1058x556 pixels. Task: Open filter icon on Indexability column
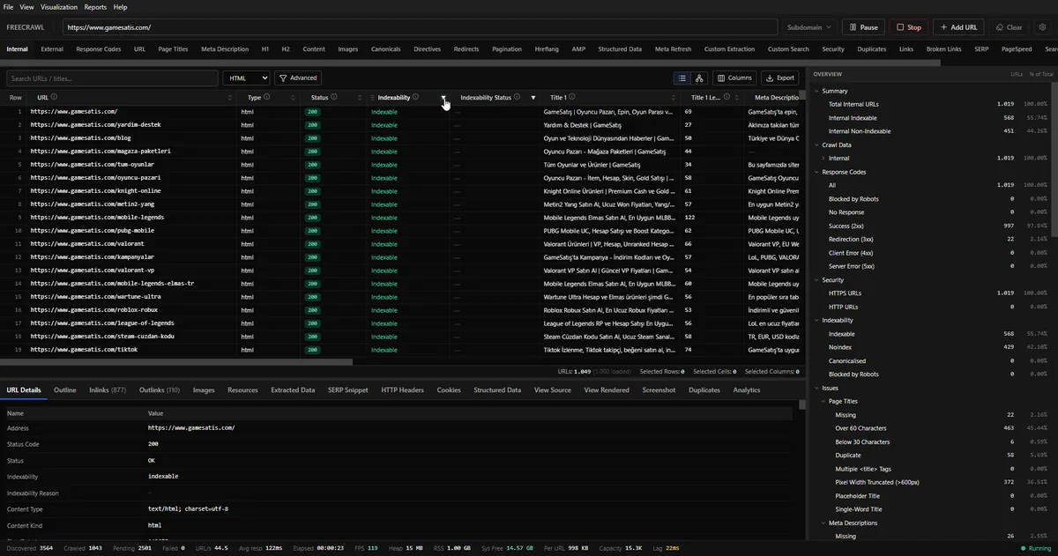tap(443, 98)
